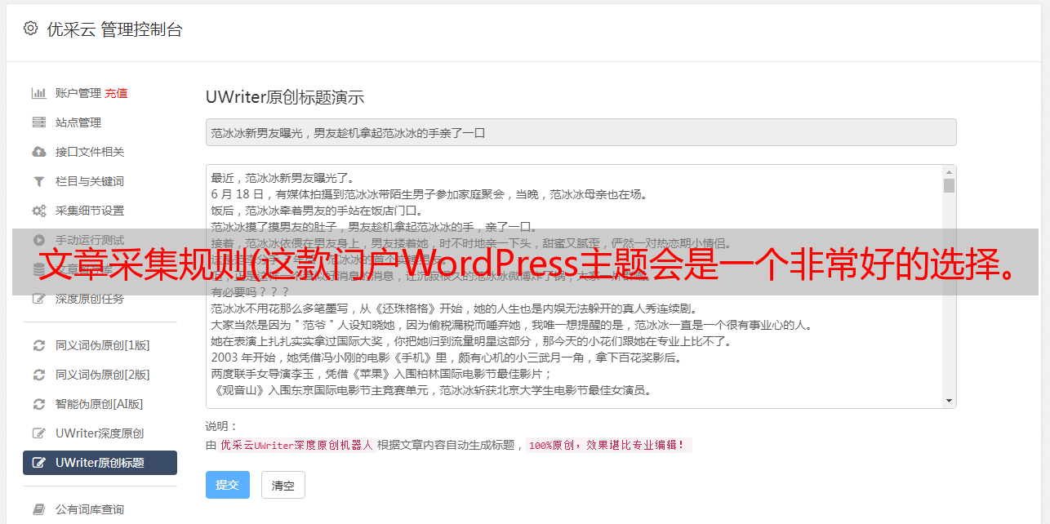Click the line starting 两度联手女导演李玉

[382, 374]
